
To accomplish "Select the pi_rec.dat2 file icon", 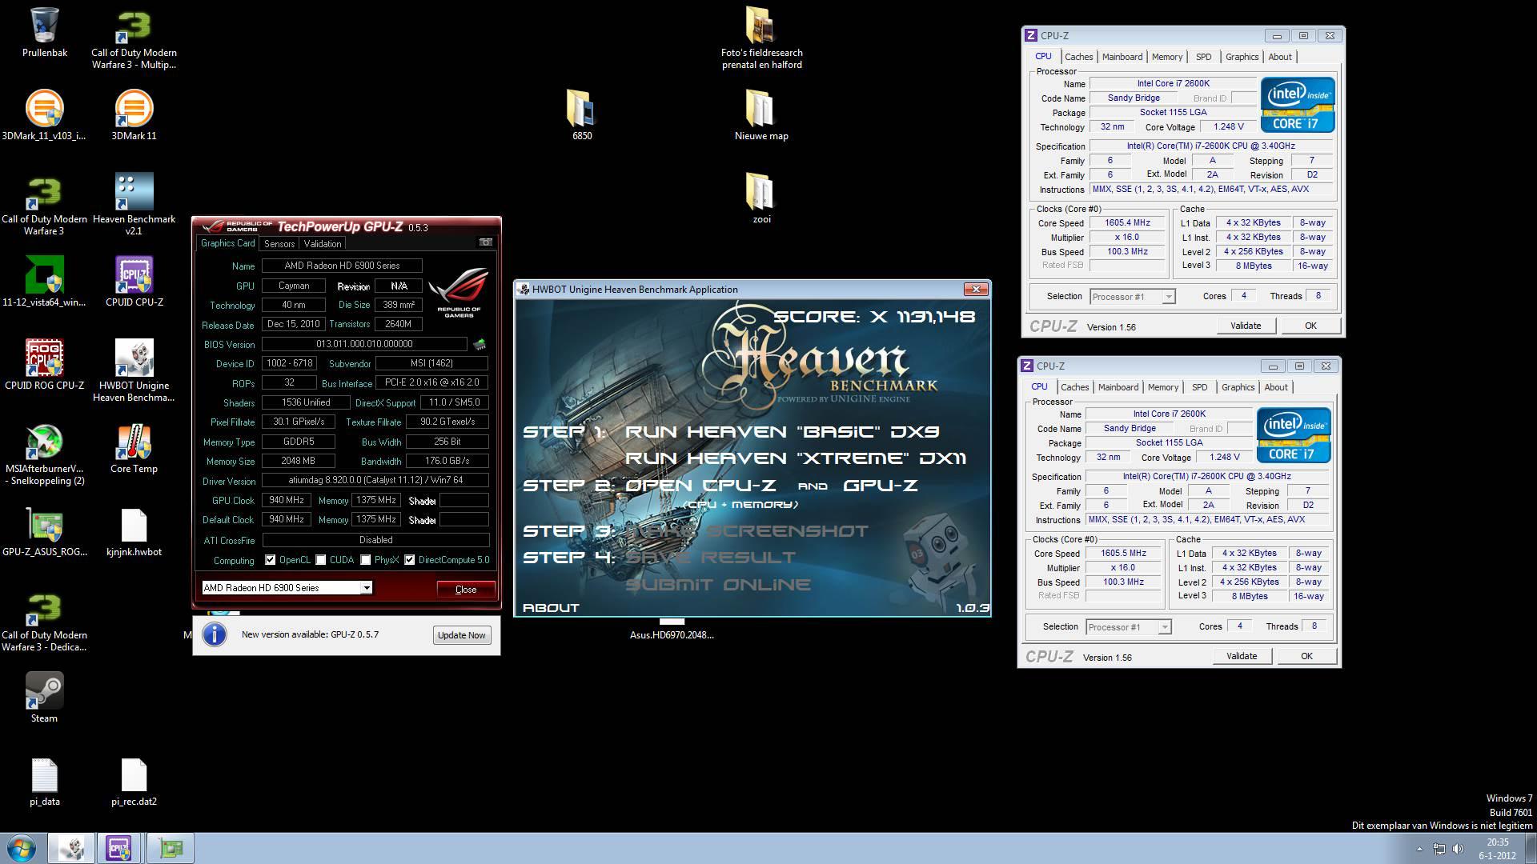I will [x=134, y=781].
